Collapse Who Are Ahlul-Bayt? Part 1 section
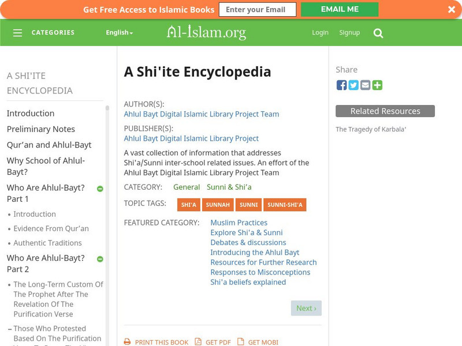462x346 pixels. (x=100, y=189)
